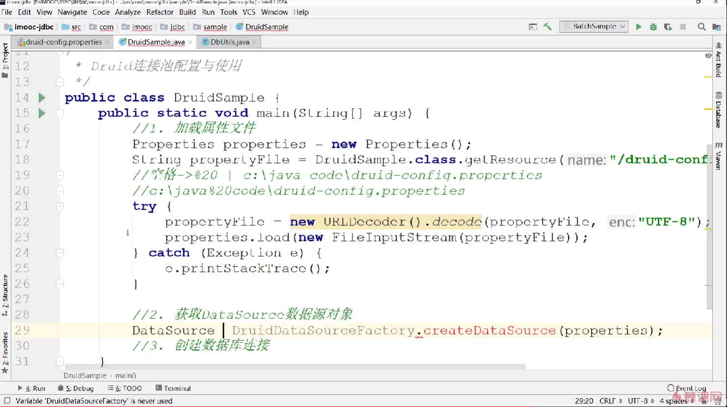The width and height of the screenshot is (727, 407).
Task: Close the DruidSample.java tab
Action: point(190,42)
